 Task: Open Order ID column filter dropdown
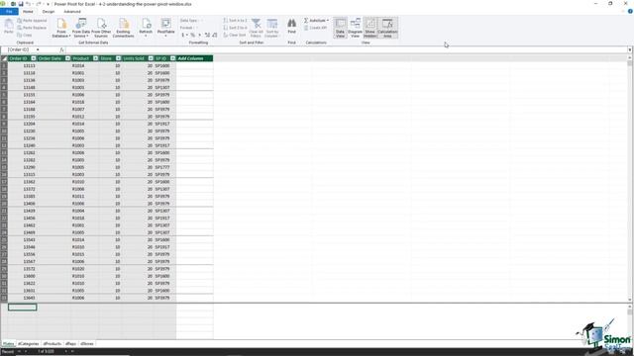pyautogui.click(x=33, y=58)
